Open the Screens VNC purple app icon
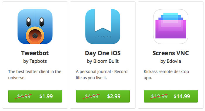The image size is (205, 111). [171, 27]
